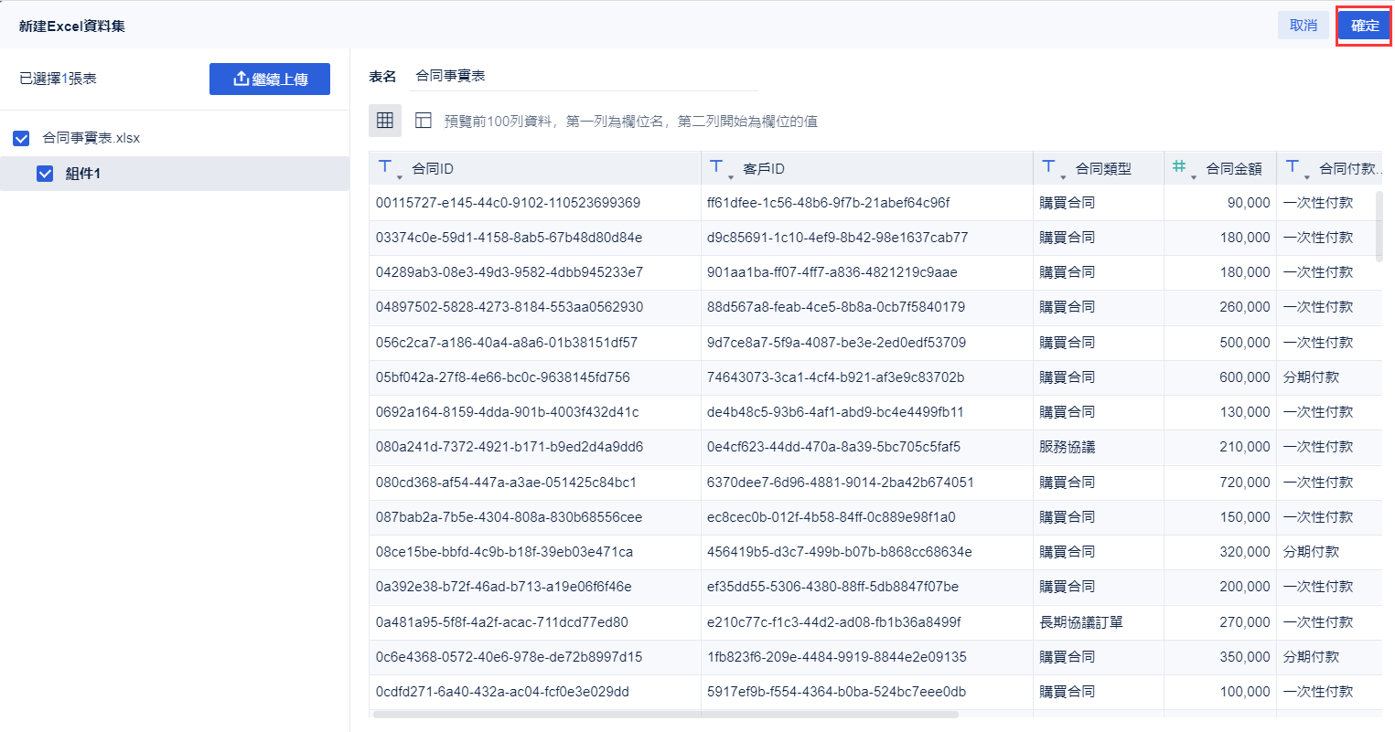The height and width of the screenshot is (732, 1395).
Task: Click the 合同ID column header label
Action: [433, 169]
